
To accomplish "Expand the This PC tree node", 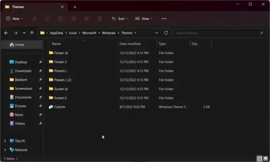I will point(5,141).
